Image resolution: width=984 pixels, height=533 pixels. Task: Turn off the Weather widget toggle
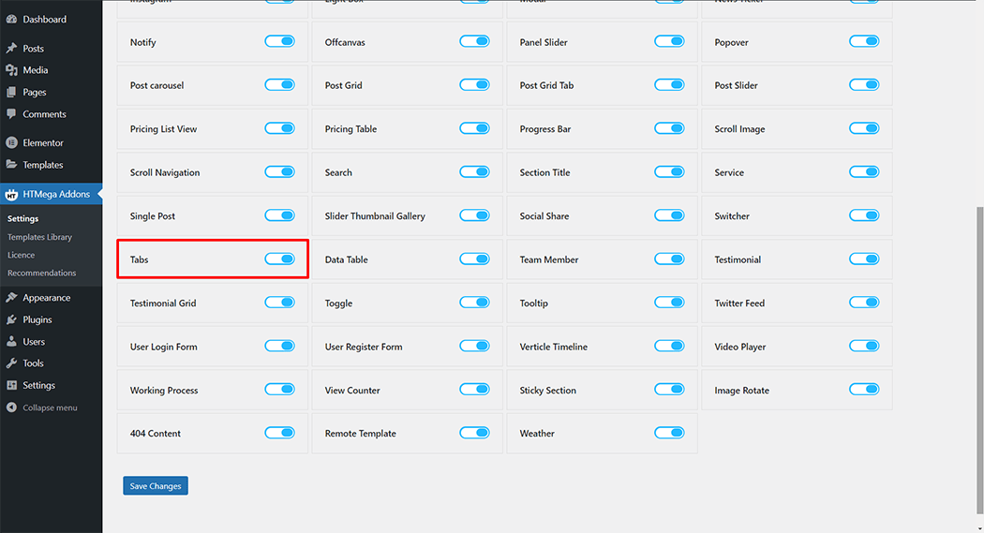(x=669, y=433)
